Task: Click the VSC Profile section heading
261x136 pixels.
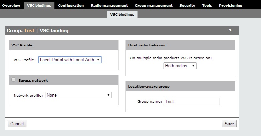Action: pyautogui.click(x=22, y=45)
